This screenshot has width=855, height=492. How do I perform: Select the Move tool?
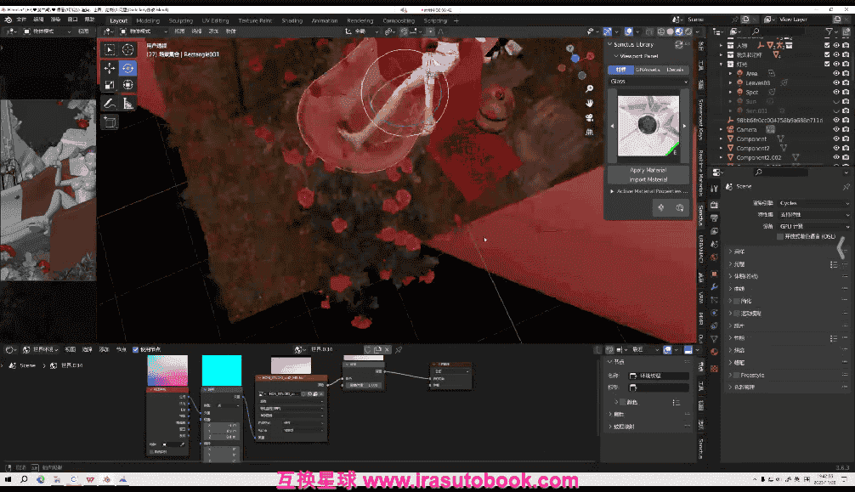[110, 68]
